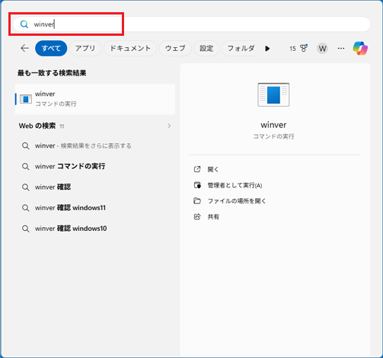This screenshot has height=358, width=383.
Task: Expand Web の検索 section chevron
Action: pyautogui.click(x=169, y=126)
